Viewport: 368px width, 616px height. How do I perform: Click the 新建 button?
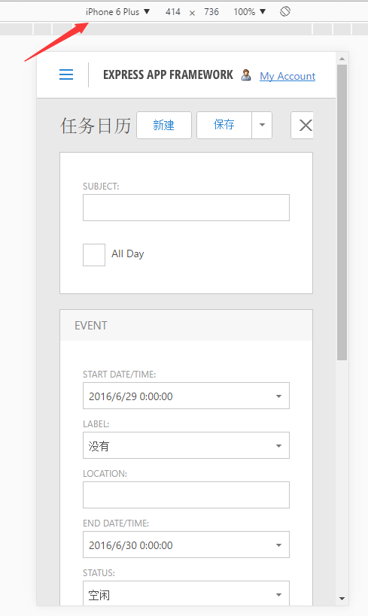click(x=164, y=126)
